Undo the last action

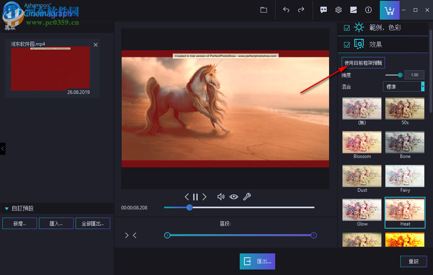click(286, 10)
